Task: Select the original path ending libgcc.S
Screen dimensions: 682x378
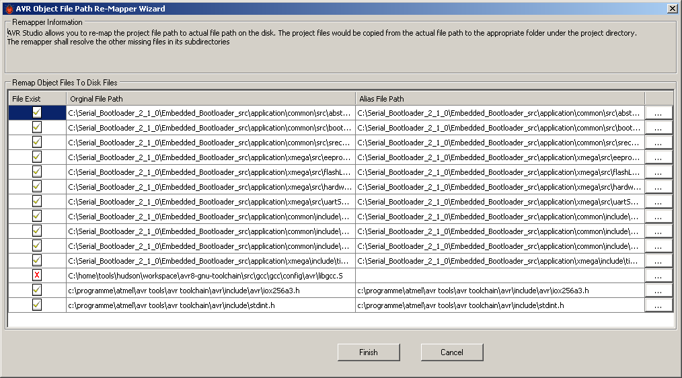Action: pyautogui.click(x=211, y=276)
